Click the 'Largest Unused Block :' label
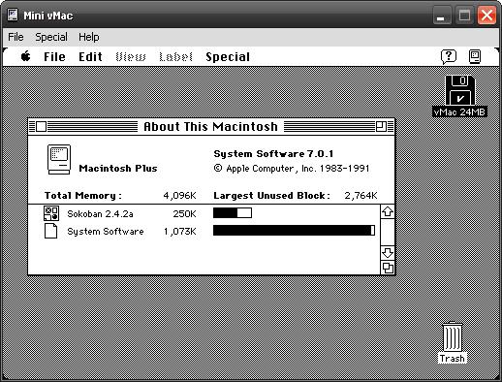Image resolution: width=502 pixels, height=382 pixels. (272, 196)
